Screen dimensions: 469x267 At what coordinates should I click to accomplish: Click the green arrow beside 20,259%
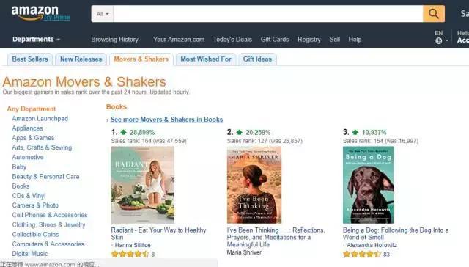click(239, 132)
